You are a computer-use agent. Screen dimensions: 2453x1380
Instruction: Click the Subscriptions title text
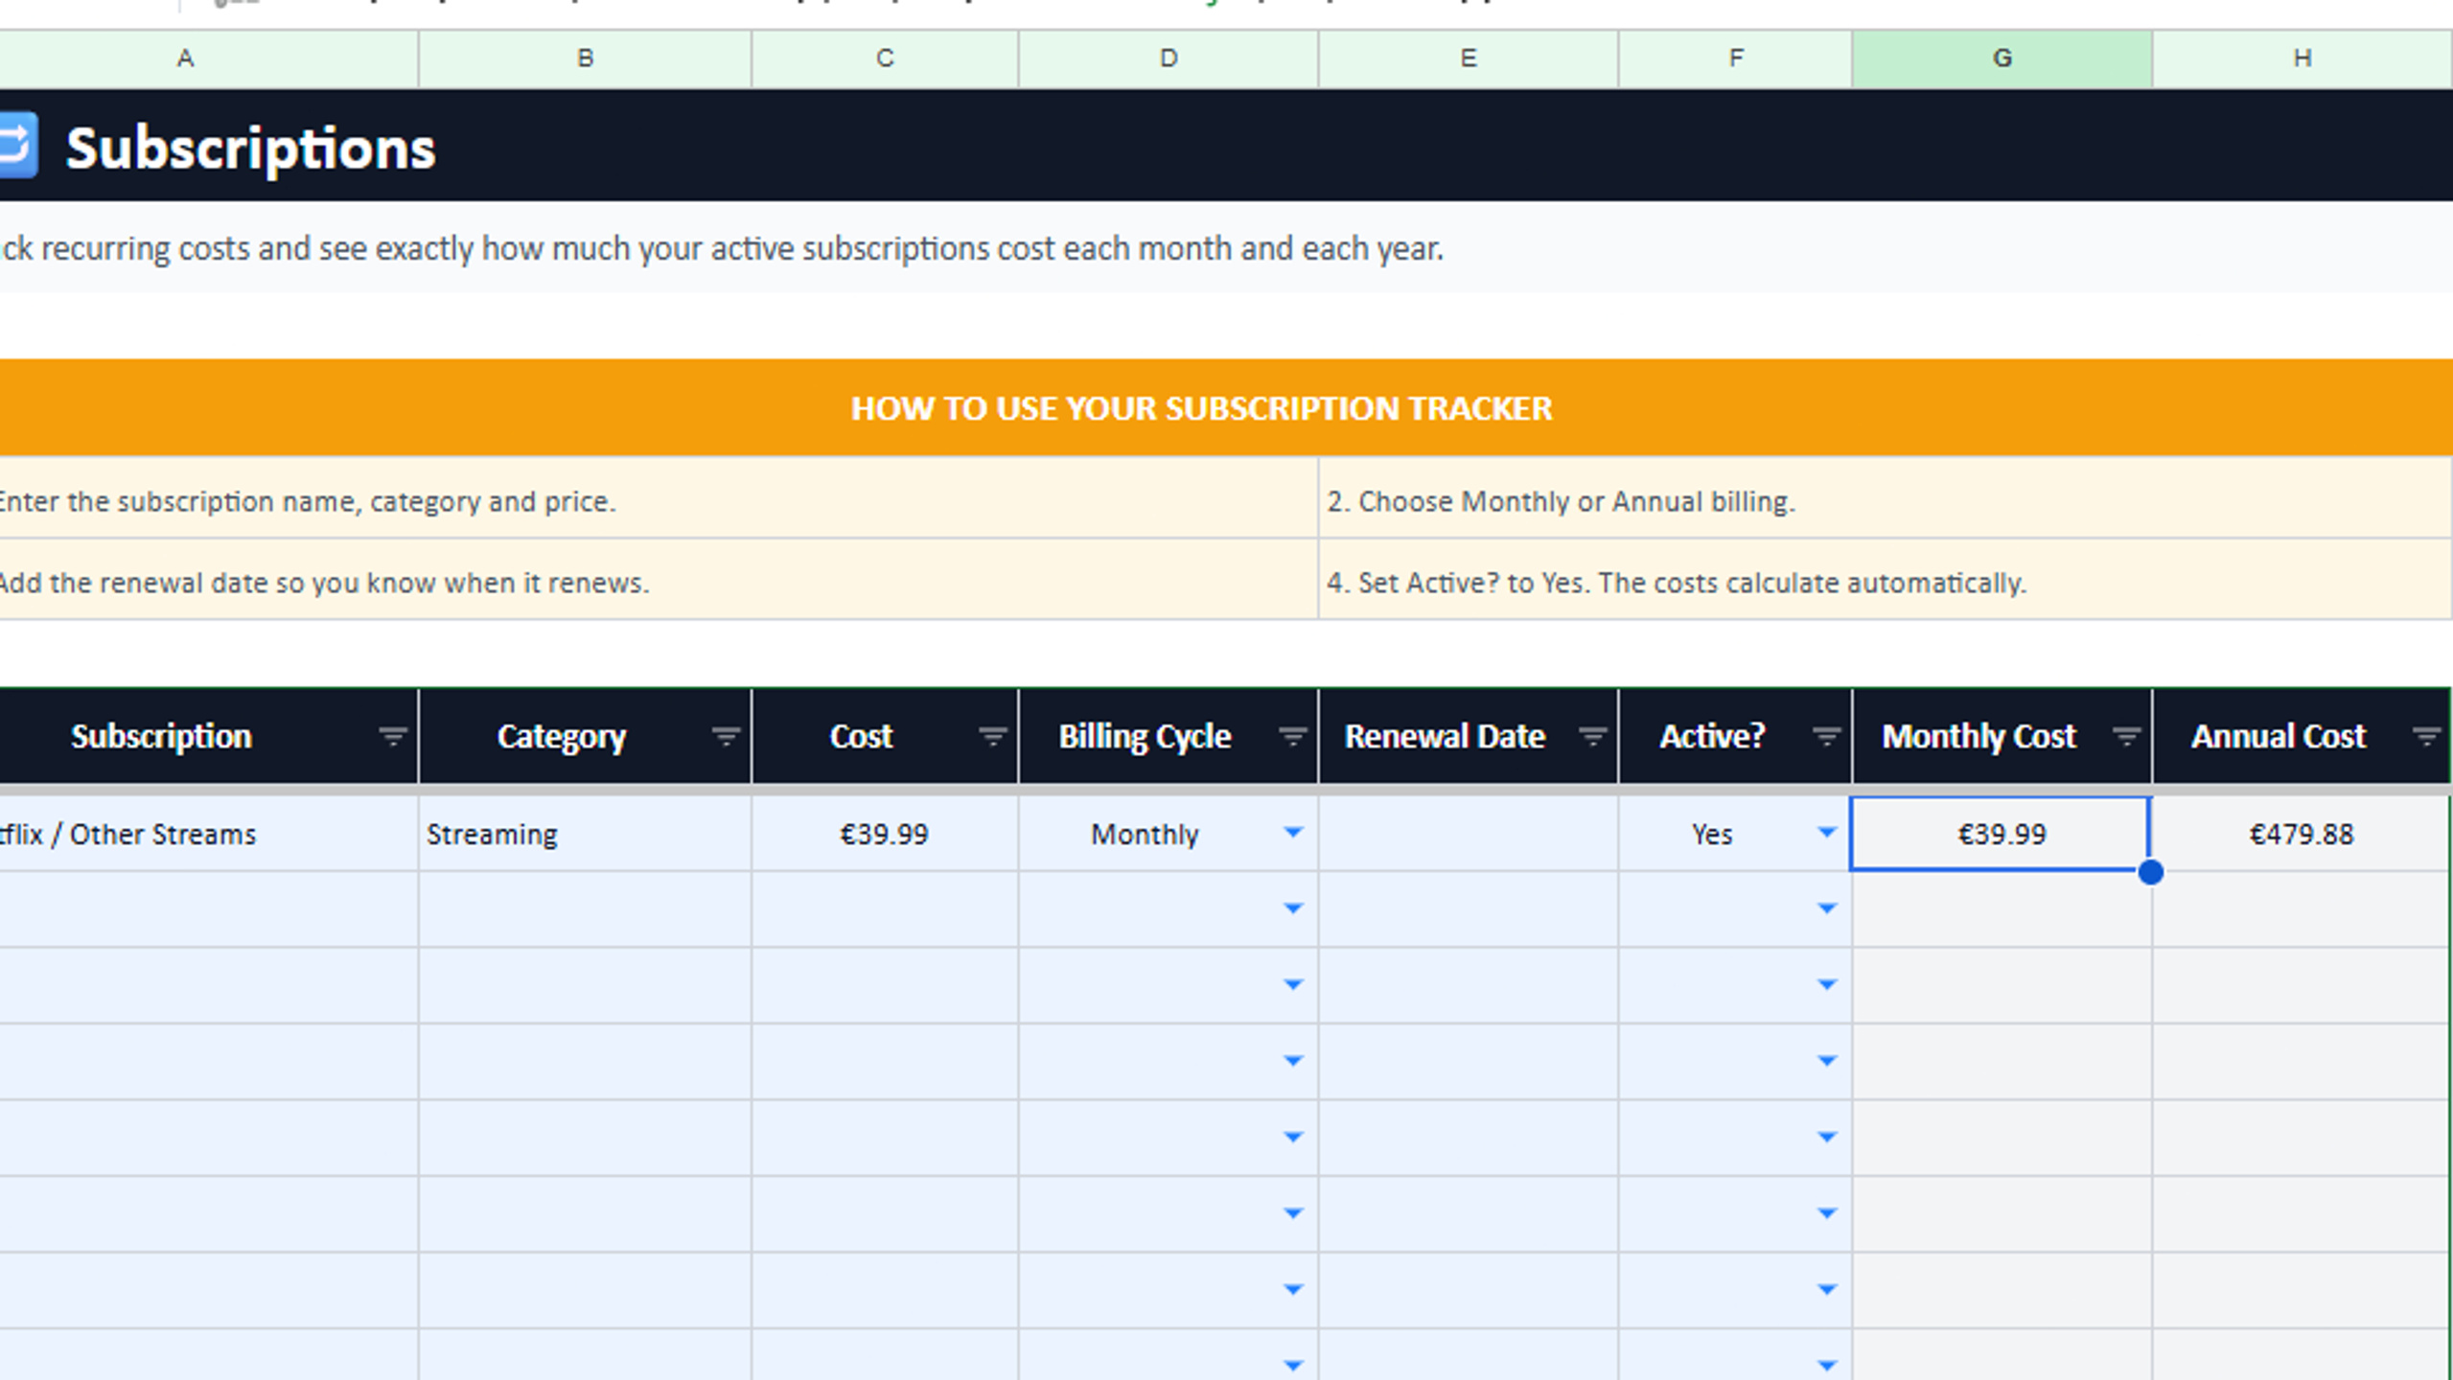[251, 149]
